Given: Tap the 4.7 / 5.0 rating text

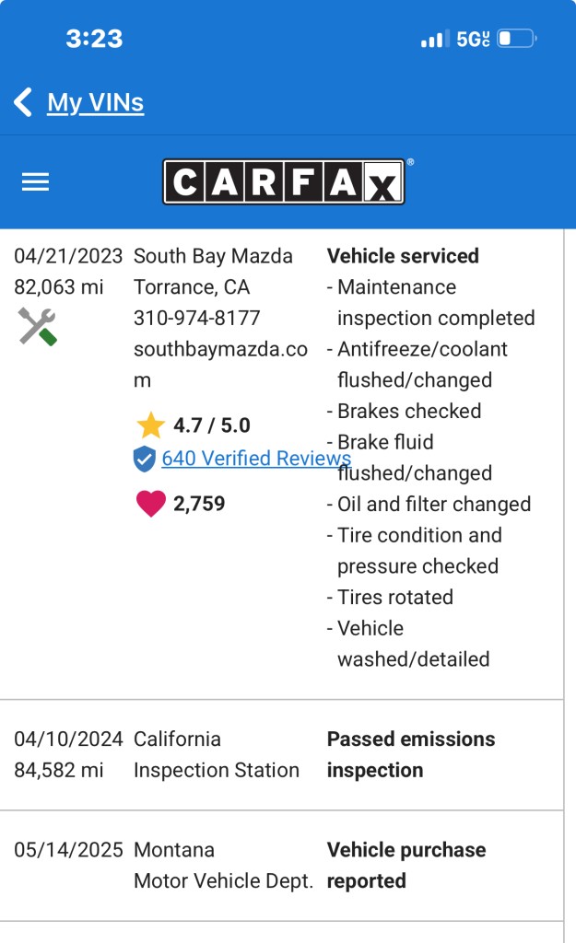Looking at the screenshot, I should [x=212, y=425].
